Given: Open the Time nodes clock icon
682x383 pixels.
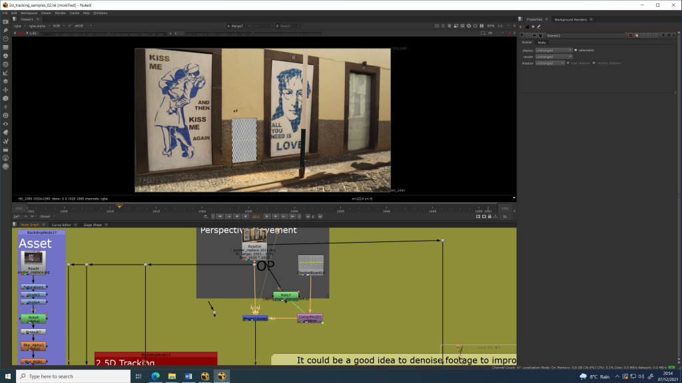Looking at the screenshot, I should 5,39.
